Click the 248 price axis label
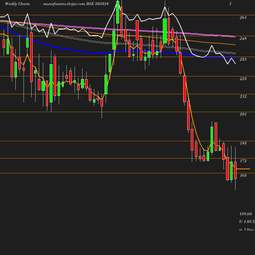 [243, 38]
